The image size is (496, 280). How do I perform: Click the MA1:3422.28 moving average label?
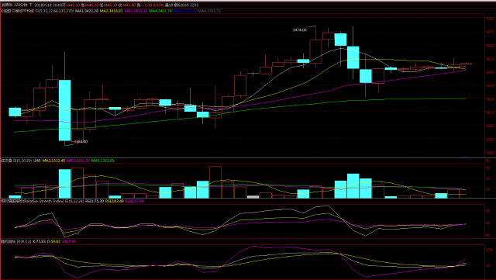(87, 11)
